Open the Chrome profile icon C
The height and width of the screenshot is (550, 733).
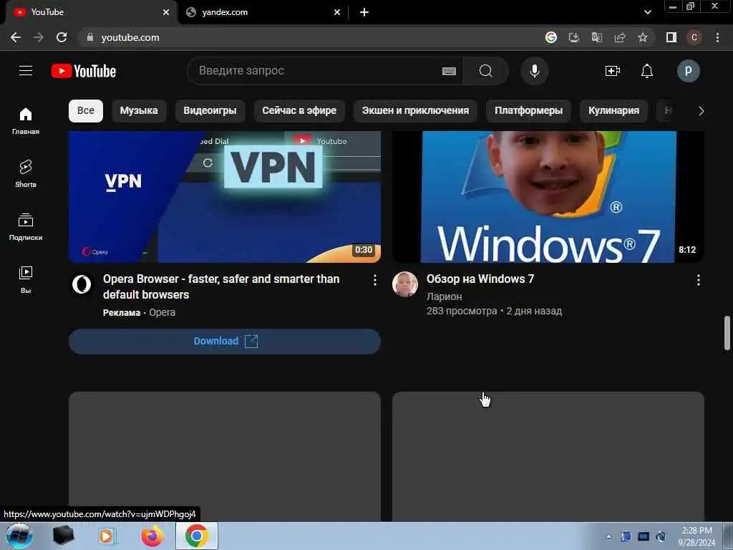tap(694, 37)
